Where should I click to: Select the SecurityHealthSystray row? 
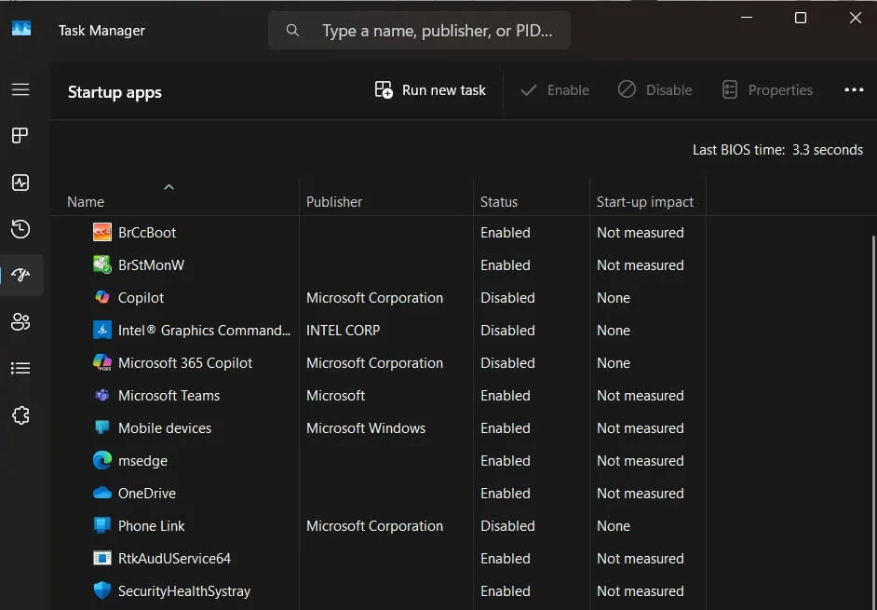(x=183, y=591)
